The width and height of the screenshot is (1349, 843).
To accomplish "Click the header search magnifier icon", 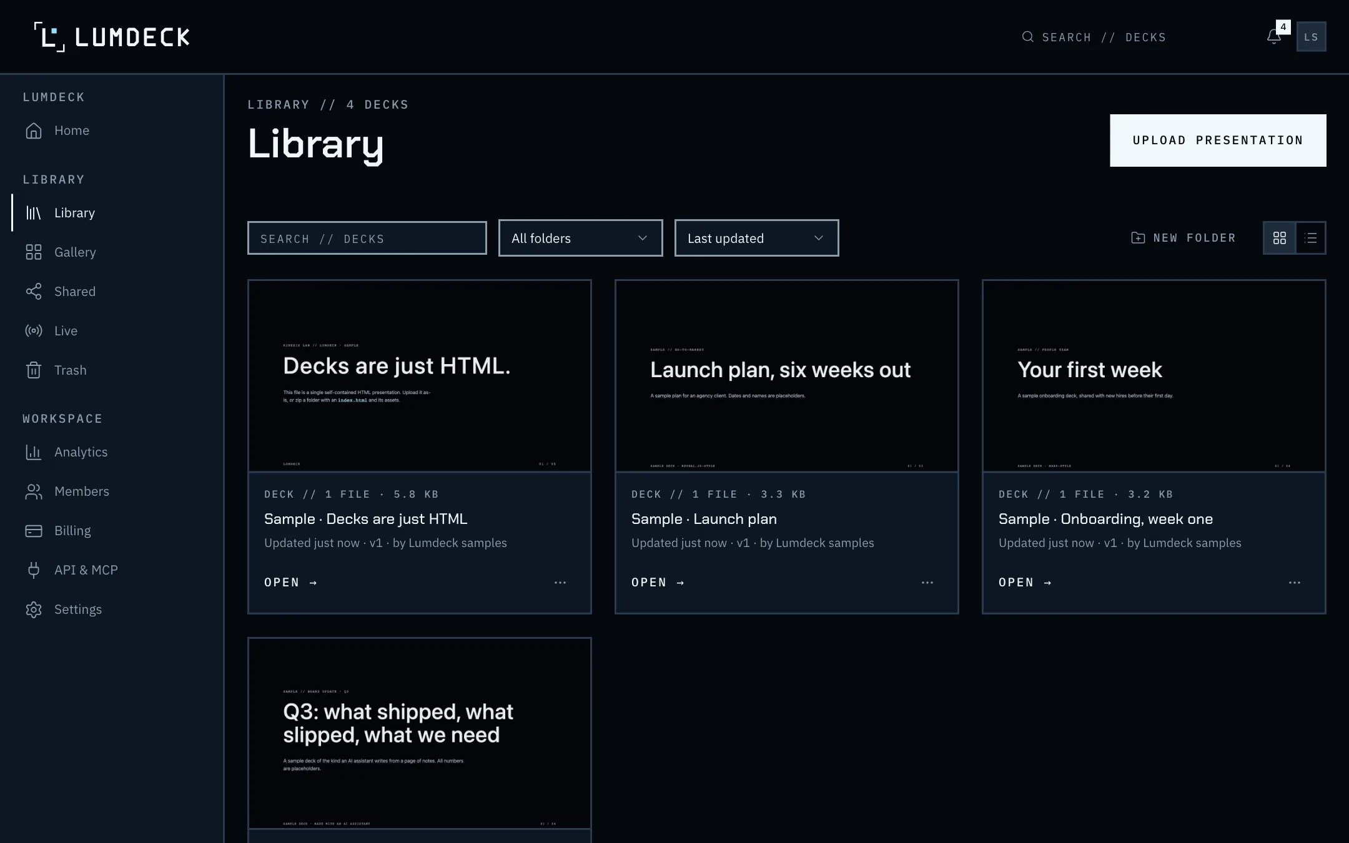I will click(x=1027, y=37).
